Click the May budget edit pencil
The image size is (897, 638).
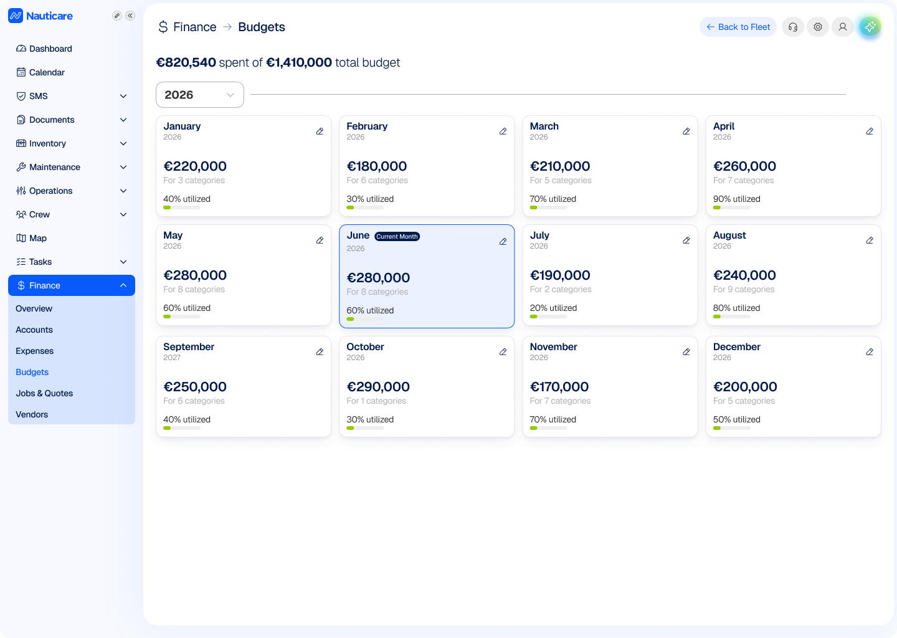coord(320,240)
